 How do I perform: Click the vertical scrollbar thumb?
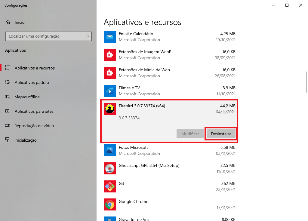[306, 82]
